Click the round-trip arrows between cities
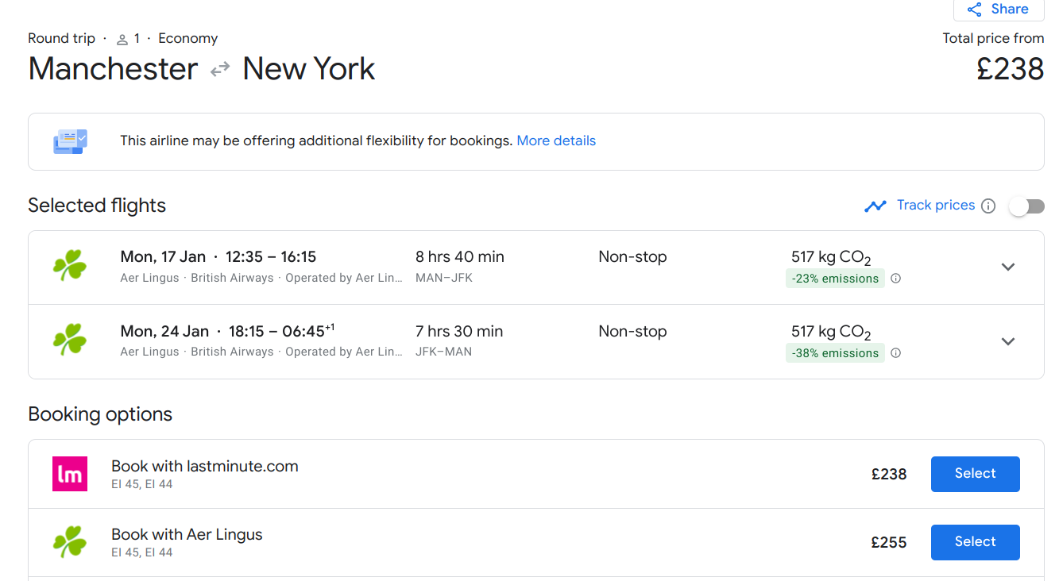Screen dimensions: 1059x581 [x=220, y=70]
